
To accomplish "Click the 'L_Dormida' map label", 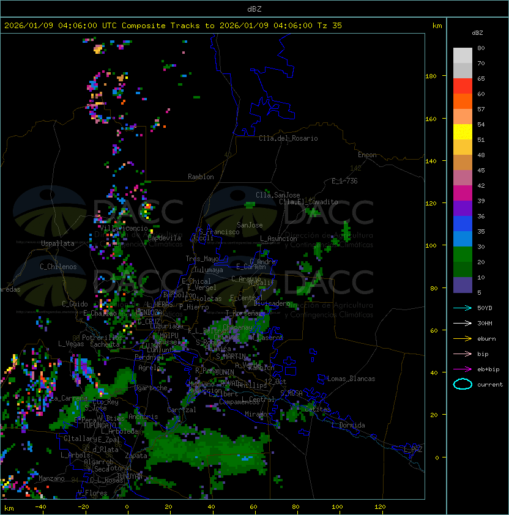I will click(348, 425).
